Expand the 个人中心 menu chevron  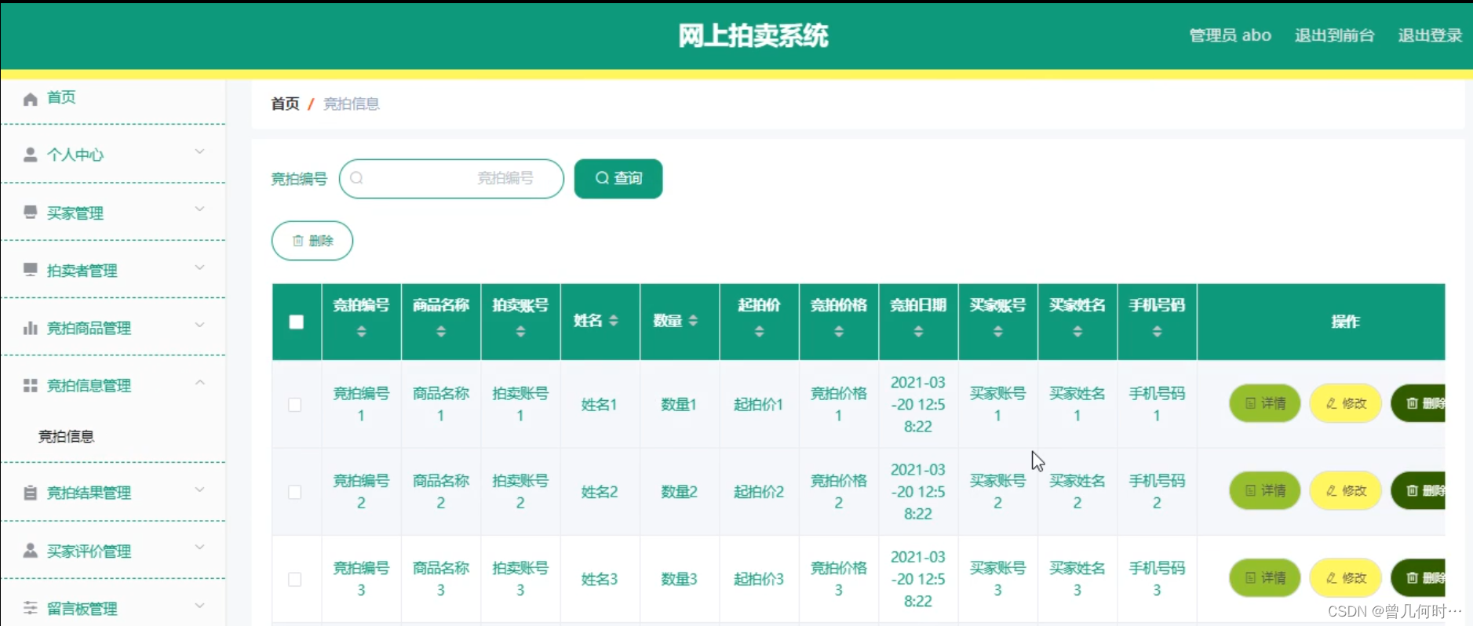199,151
